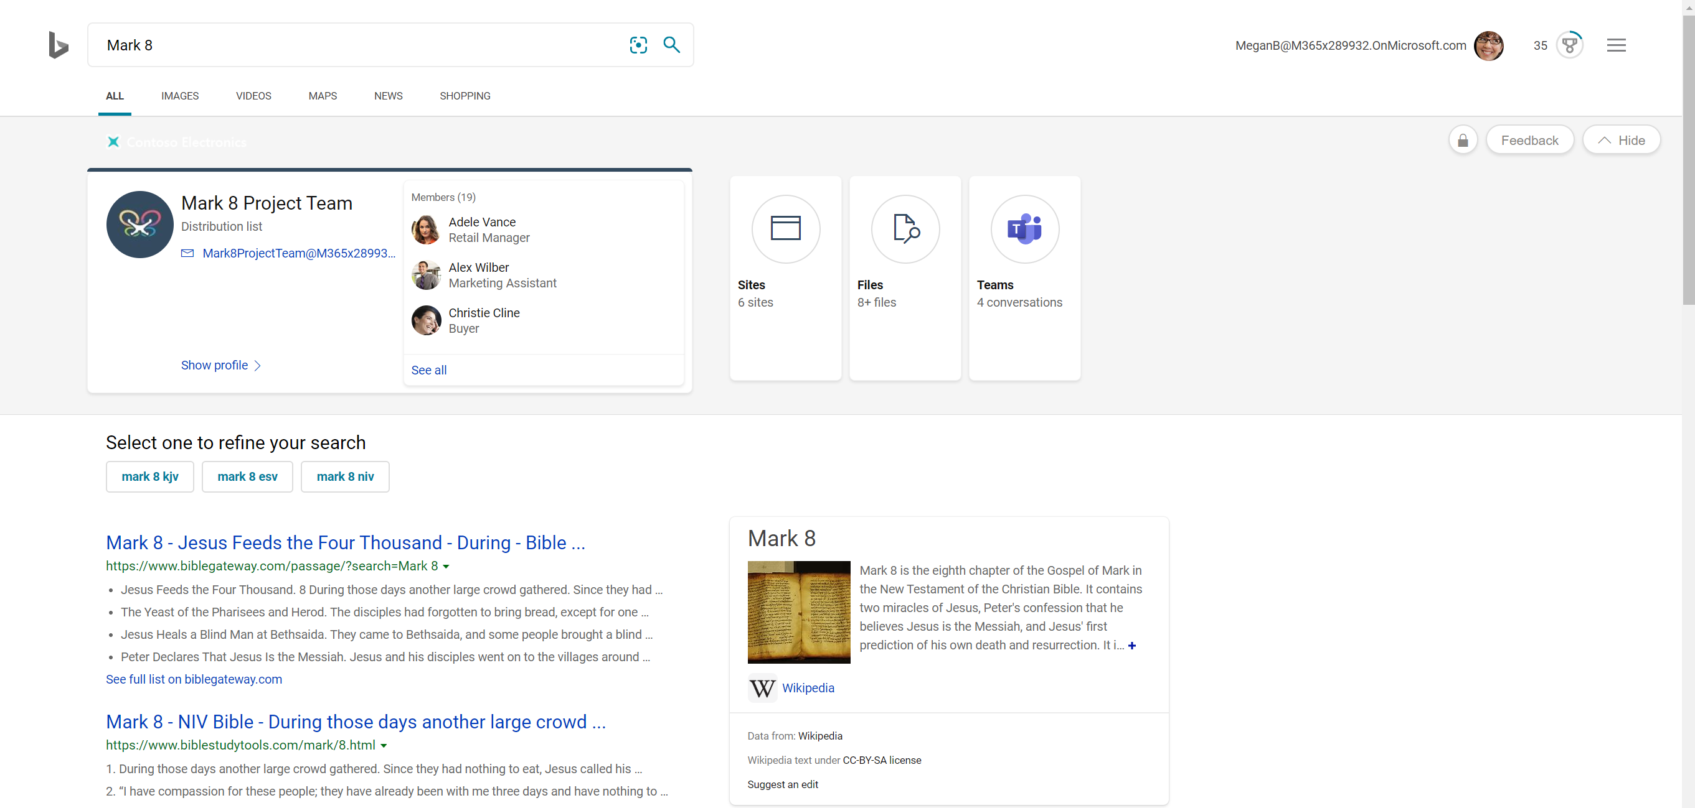Click the lock privacy icon
This screenshot has width=1695, height=808.
[1463, 140]
